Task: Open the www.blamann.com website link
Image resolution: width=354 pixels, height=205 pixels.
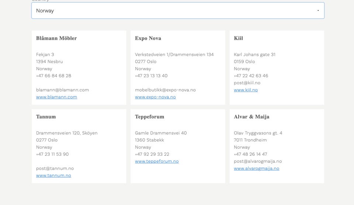Action: (x=56, y=97)
